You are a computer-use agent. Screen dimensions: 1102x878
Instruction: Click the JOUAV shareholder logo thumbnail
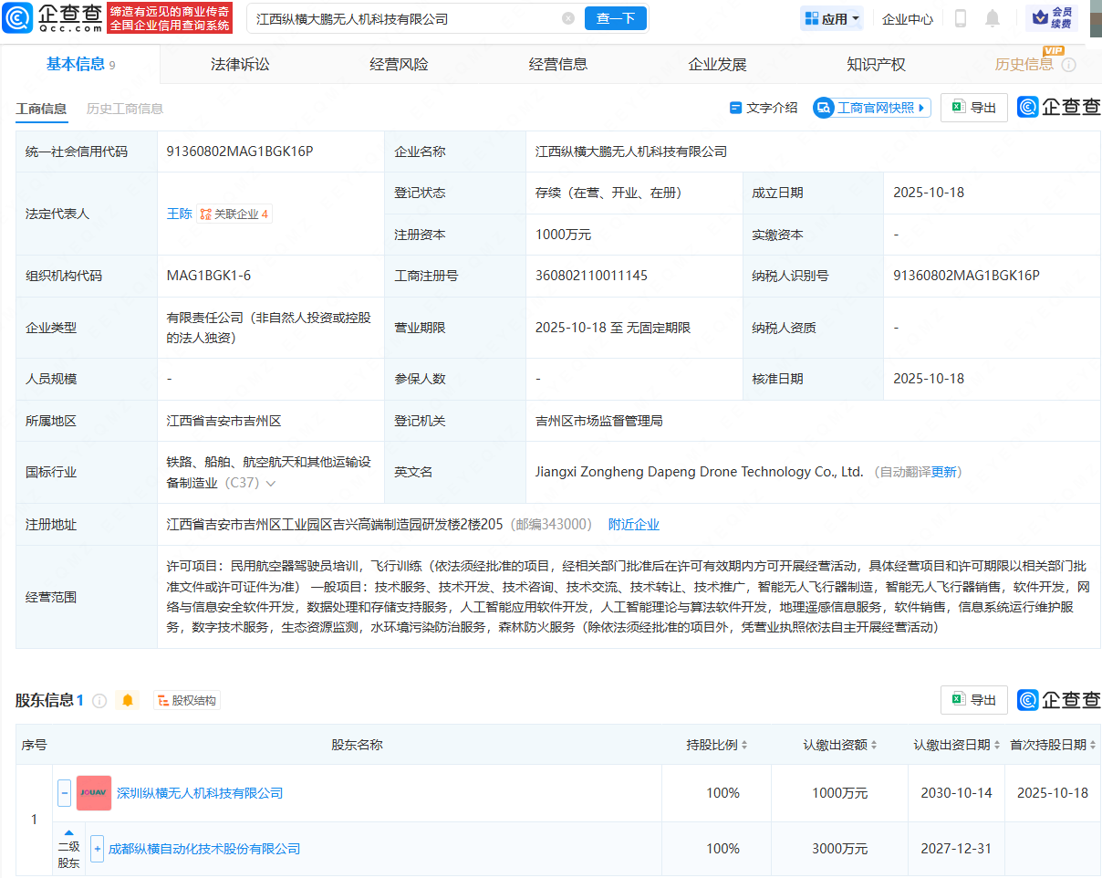(x=94, y=793)
